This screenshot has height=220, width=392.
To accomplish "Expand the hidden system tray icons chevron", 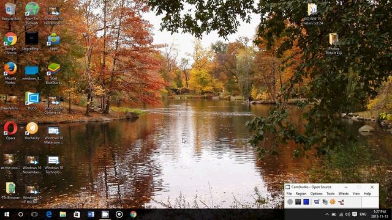I will [x=326, y=215].
